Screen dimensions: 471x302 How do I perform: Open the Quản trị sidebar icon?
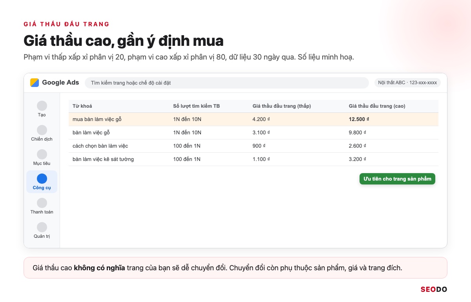(x=42, y=227)
